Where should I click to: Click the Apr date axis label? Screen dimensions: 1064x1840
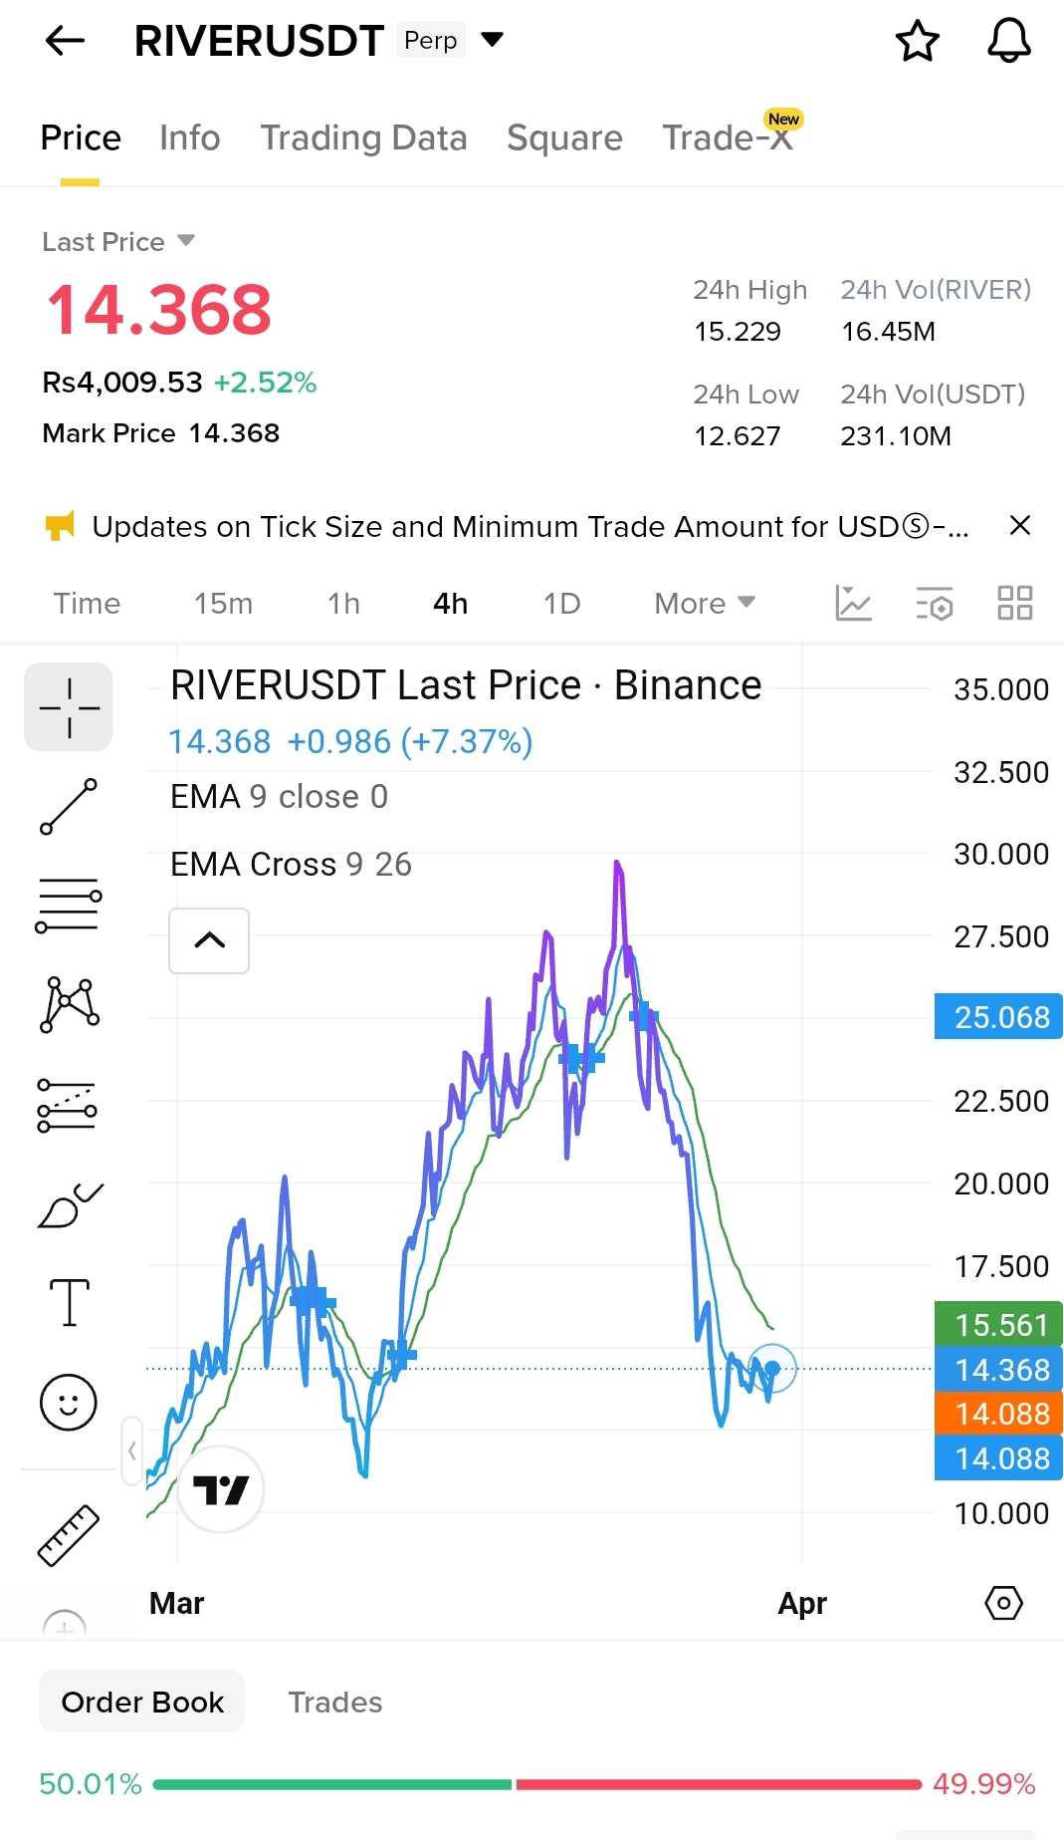click(802, 1604)
